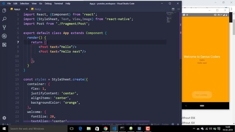235x132 pixels.
Task: Tap the emulator home pill button
Action: (x=202, y=106)
